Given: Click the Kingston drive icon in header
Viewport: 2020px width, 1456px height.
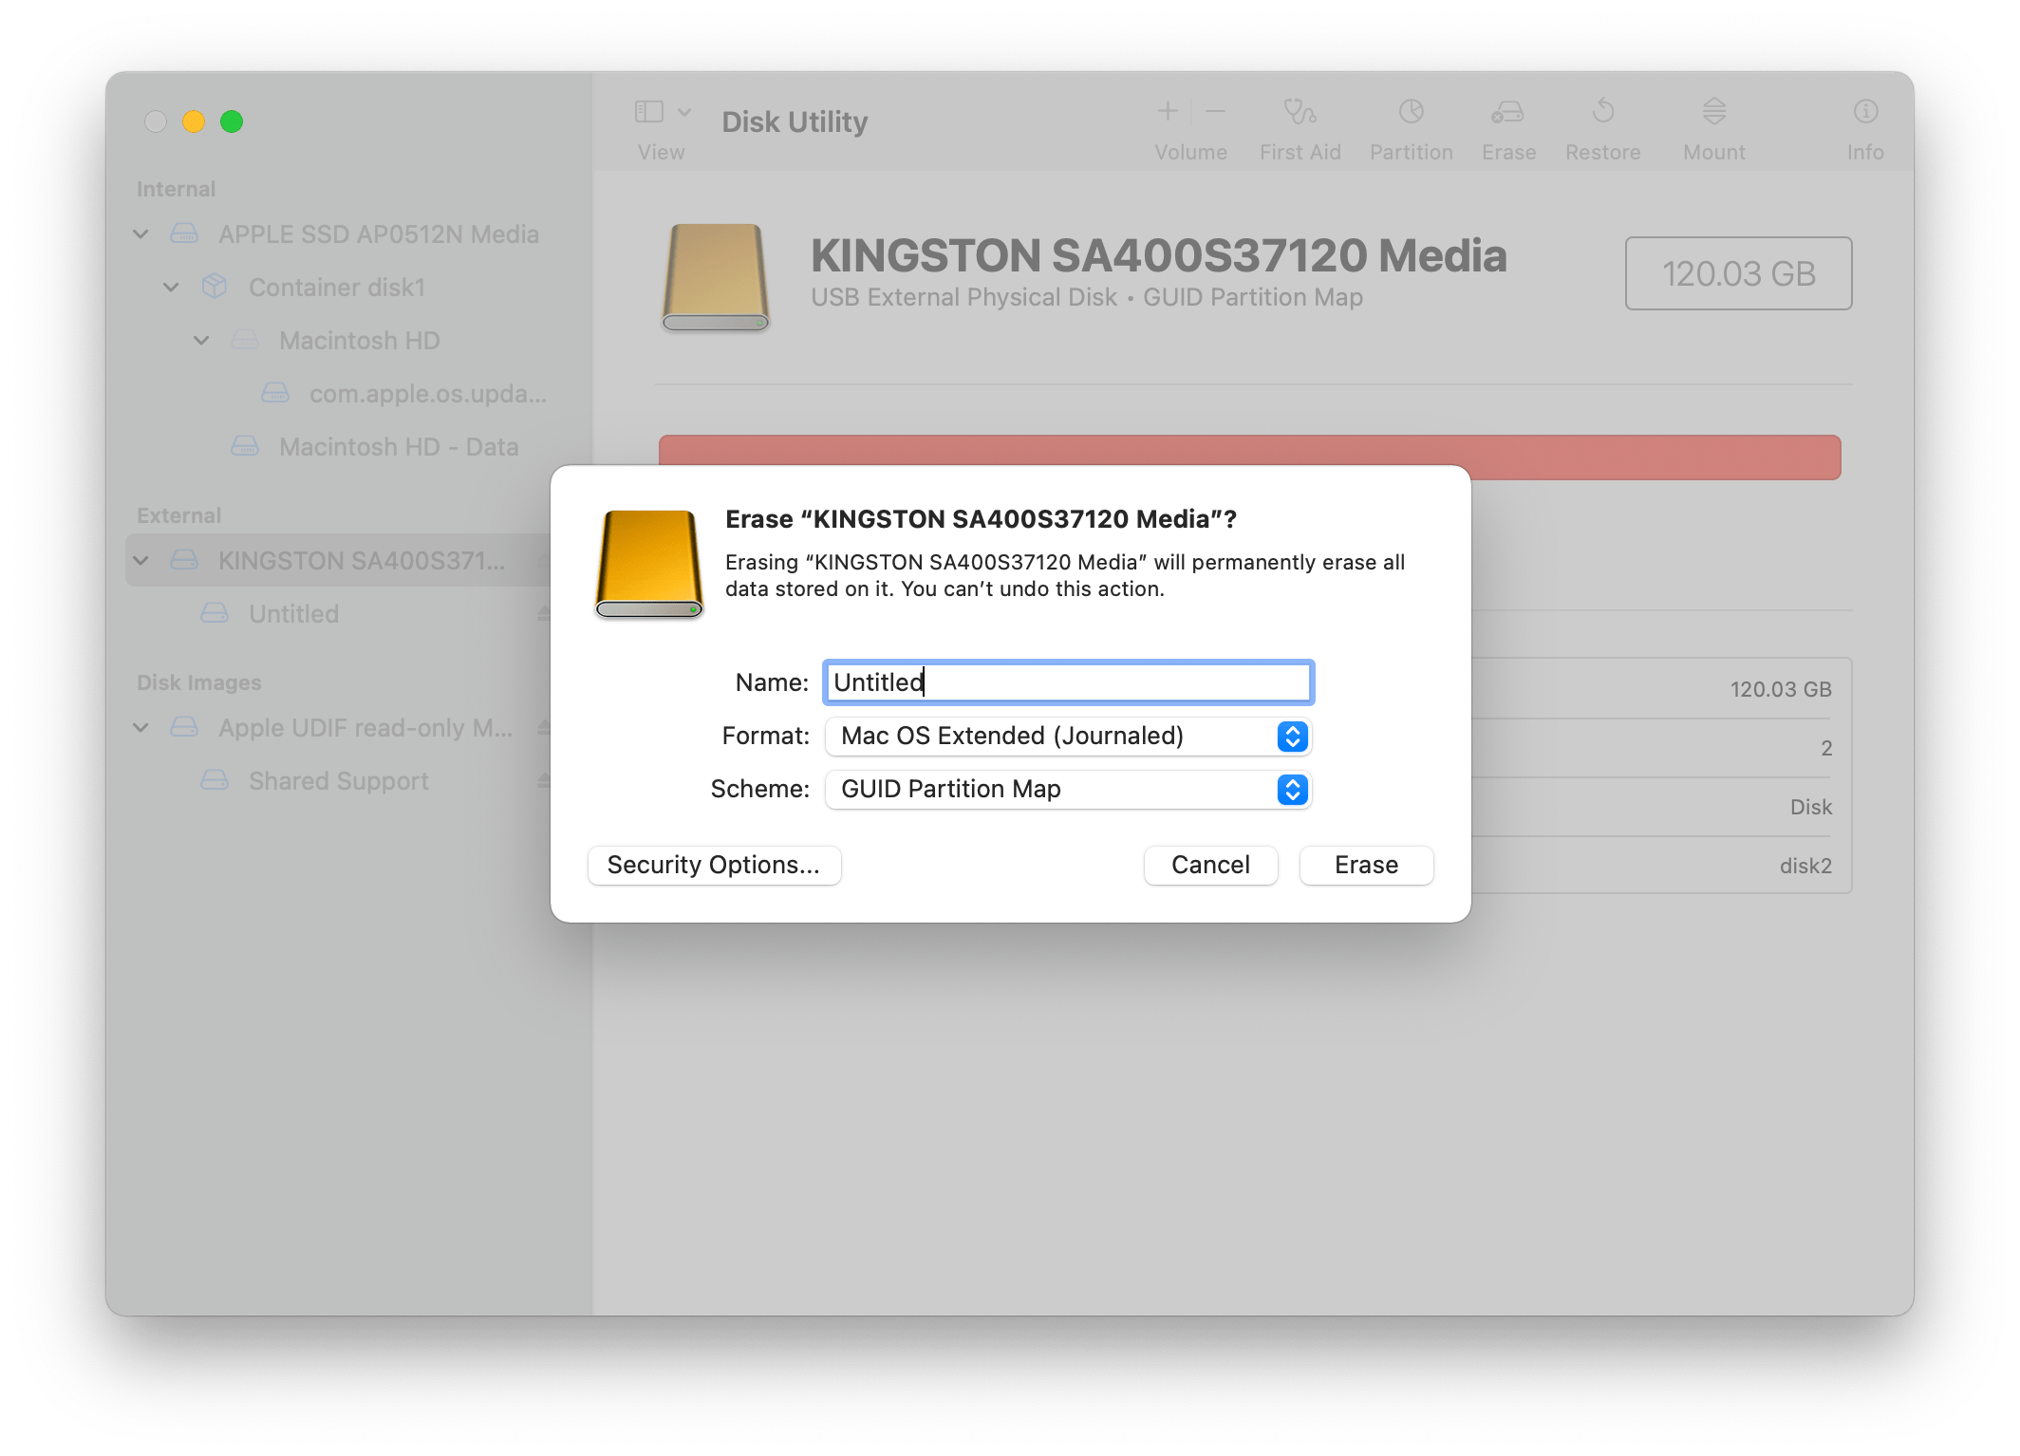Looking at the screenshot, I should pyautogui.click(x=715, y=277).
